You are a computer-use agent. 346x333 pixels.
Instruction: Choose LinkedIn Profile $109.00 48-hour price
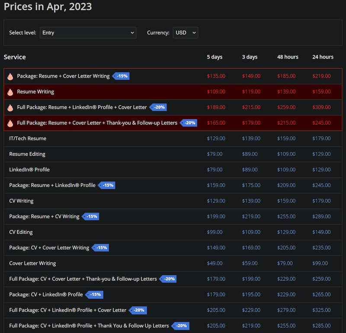pyautogui.click(x=286, y=170)
